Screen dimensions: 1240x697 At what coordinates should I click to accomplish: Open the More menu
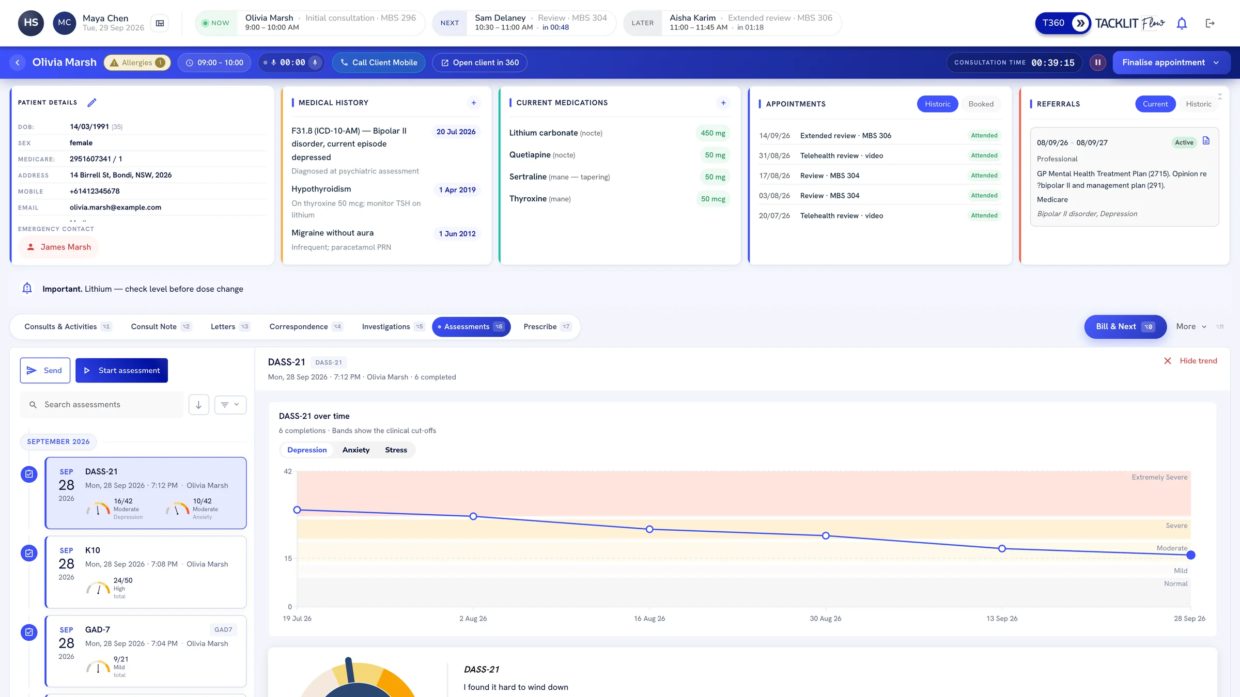1191,327
